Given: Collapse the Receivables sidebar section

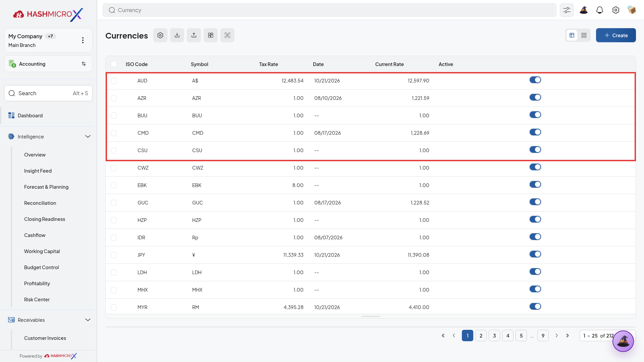Looking at the screenshot, I should point(88,320).
